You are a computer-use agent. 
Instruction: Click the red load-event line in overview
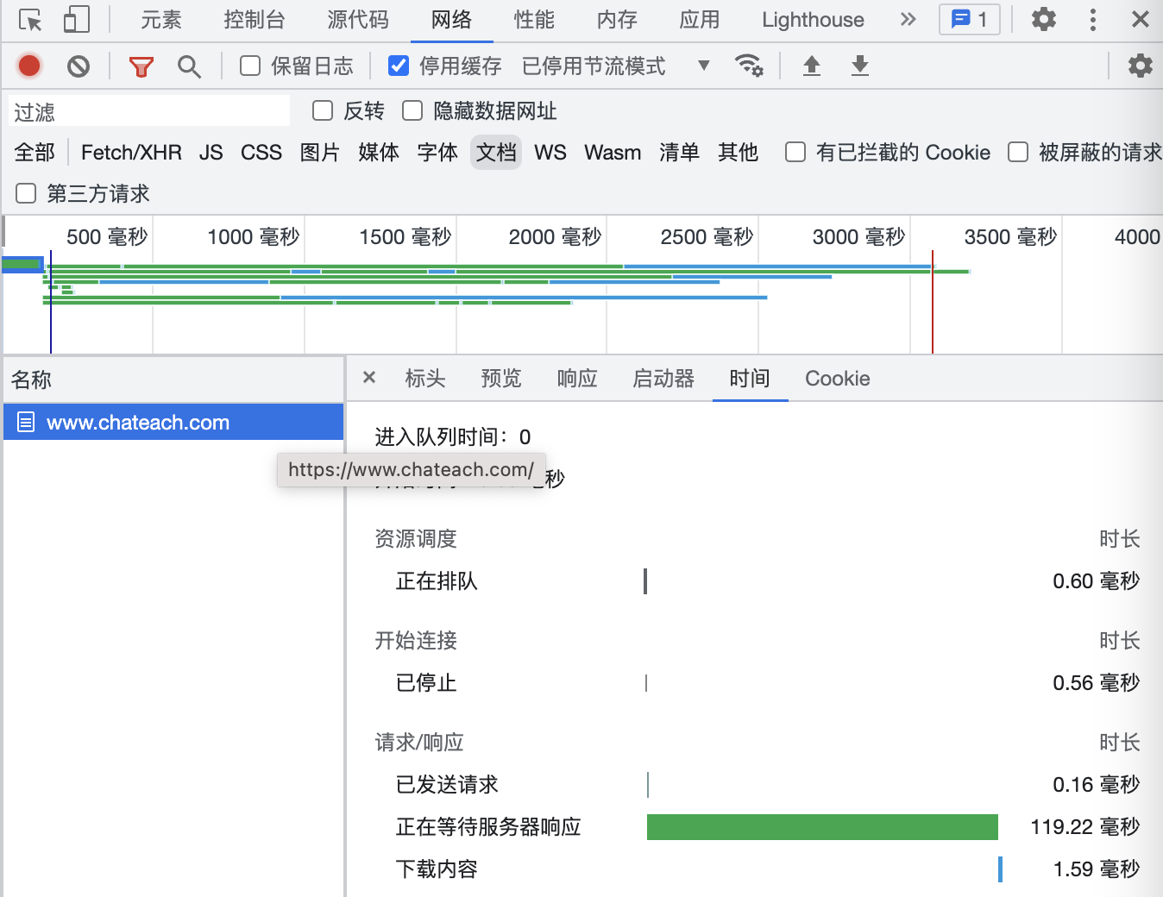tap(933, 302)
